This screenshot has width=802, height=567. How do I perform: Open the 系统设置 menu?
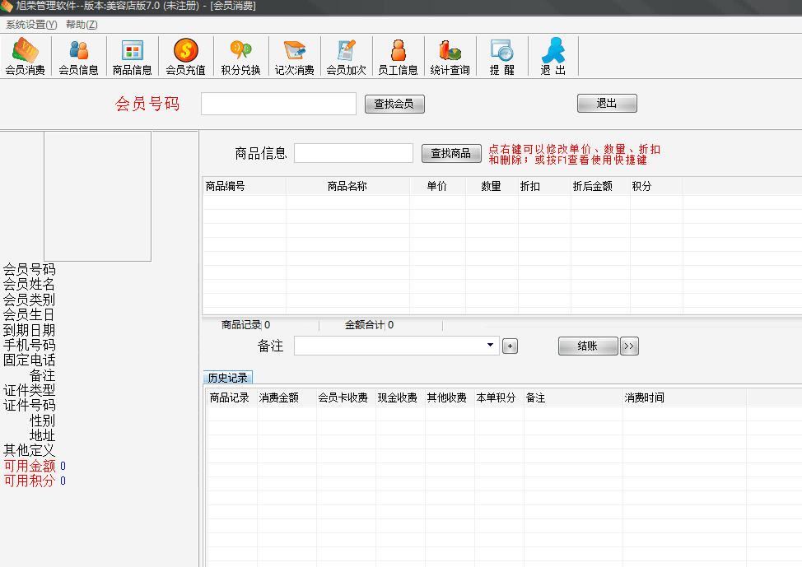pos(31,25)
